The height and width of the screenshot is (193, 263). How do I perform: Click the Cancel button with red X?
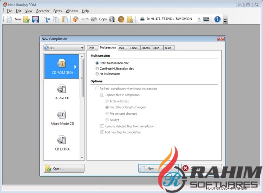tap(201, 168)
